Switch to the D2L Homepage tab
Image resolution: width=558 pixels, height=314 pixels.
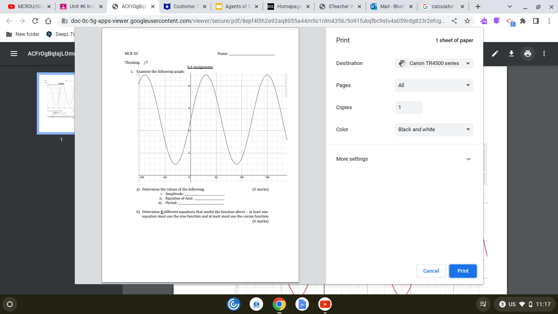click(288, 7)
